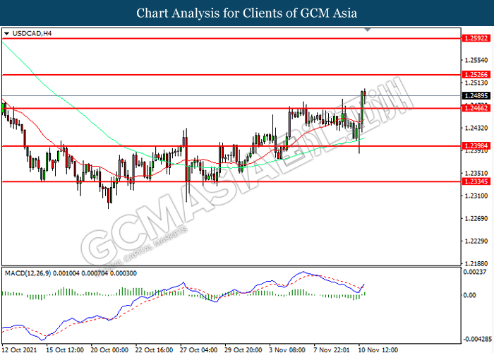
Task: Select the 1.24320 price axis label
Action: (x=476, y=128)
